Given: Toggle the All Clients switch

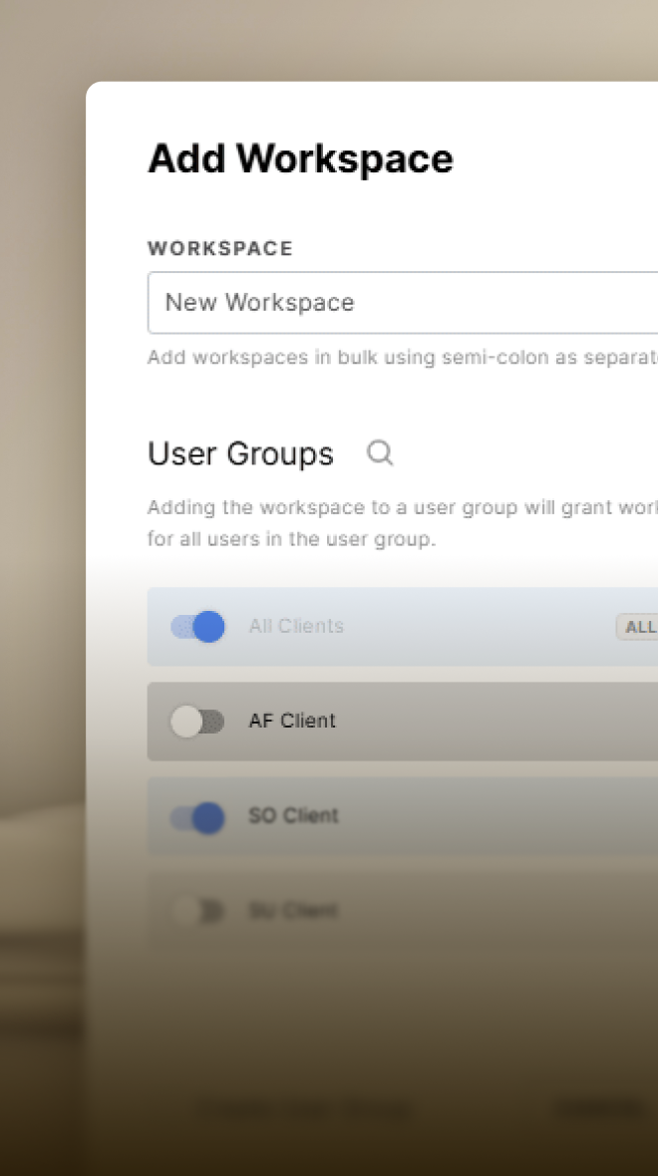Looking at the screenshot, I should pos(197,627).
